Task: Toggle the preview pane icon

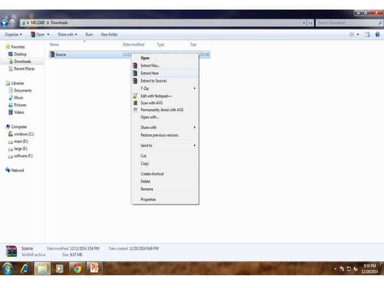Action: (367, 35)
